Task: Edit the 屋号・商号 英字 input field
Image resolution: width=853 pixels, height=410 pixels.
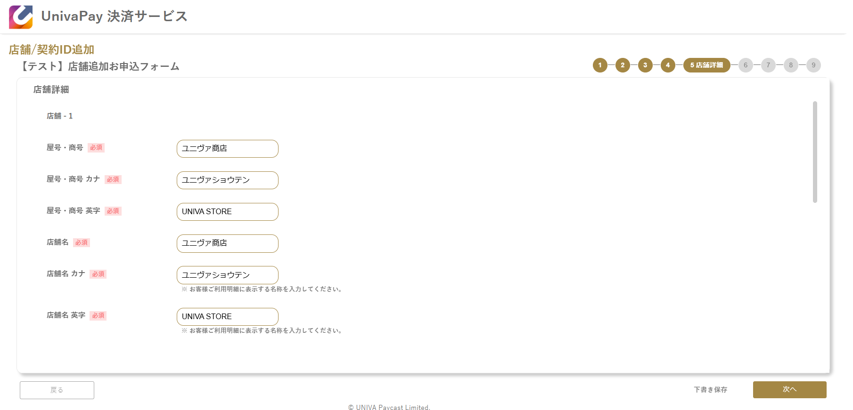Action: point(228,212)
